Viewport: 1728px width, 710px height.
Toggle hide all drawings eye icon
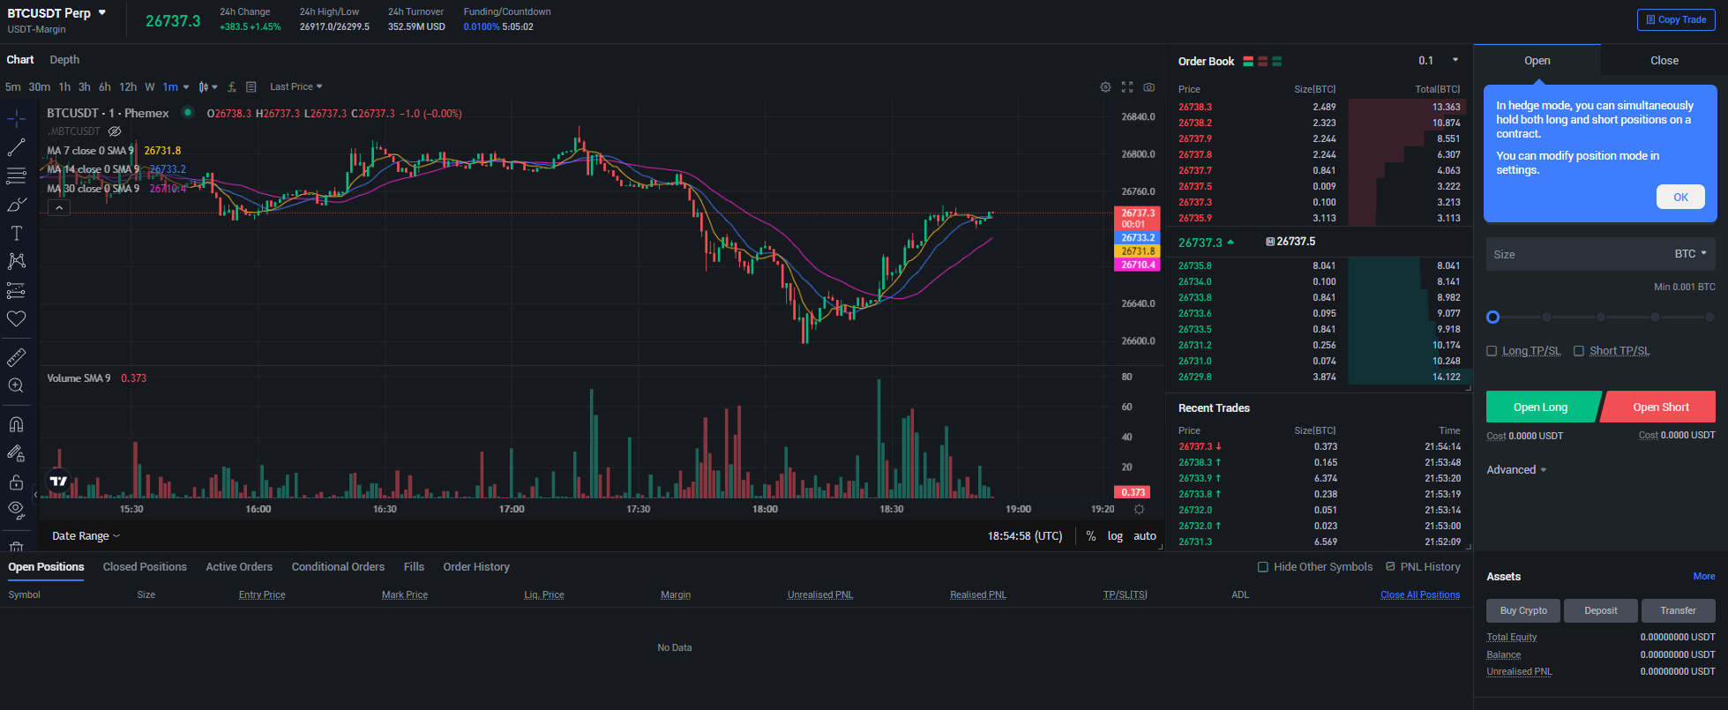tap(16, 509)
